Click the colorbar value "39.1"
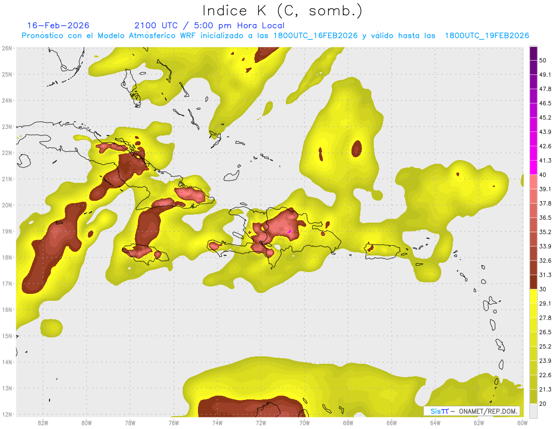The height and width of the screenshot is (429, 555). coord(545,189)
